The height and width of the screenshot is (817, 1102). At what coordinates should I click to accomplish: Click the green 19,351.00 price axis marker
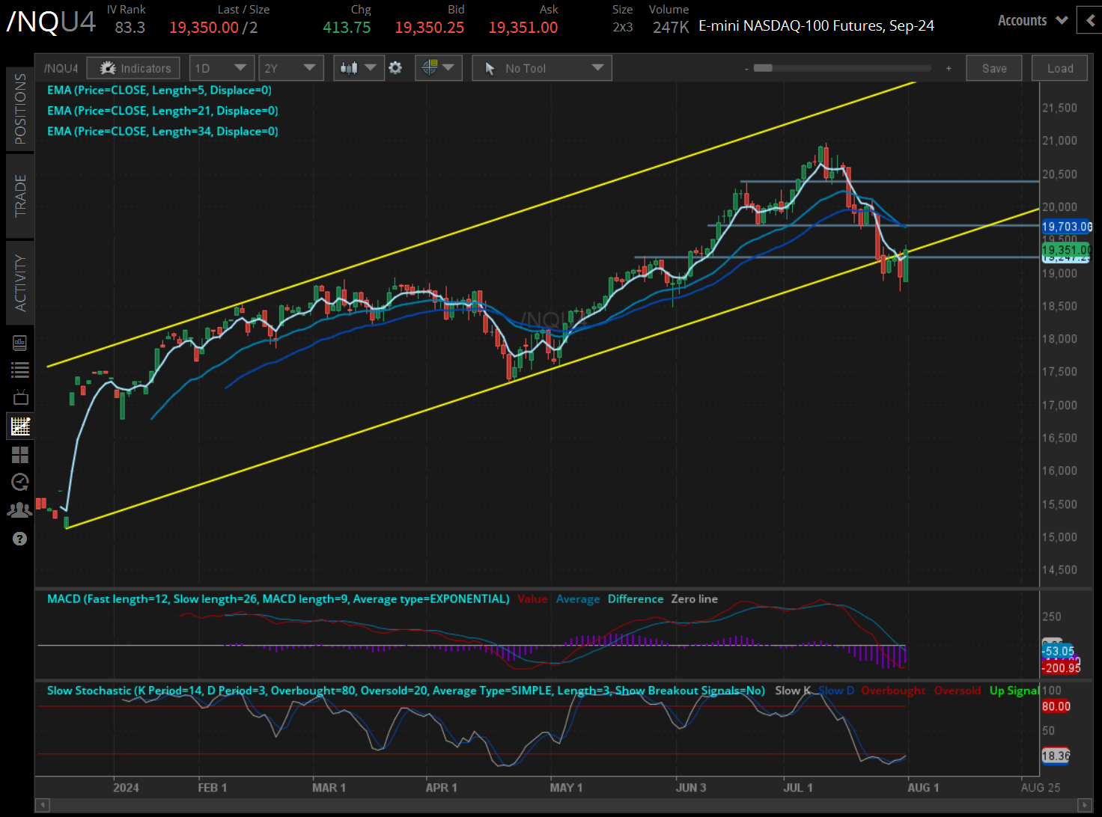(1067, 250)
